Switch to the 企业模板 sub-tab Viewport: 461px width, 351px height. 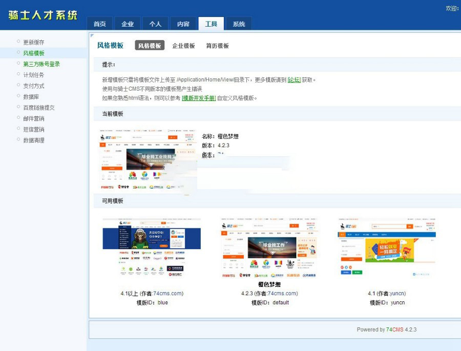[x=183, y=46]
